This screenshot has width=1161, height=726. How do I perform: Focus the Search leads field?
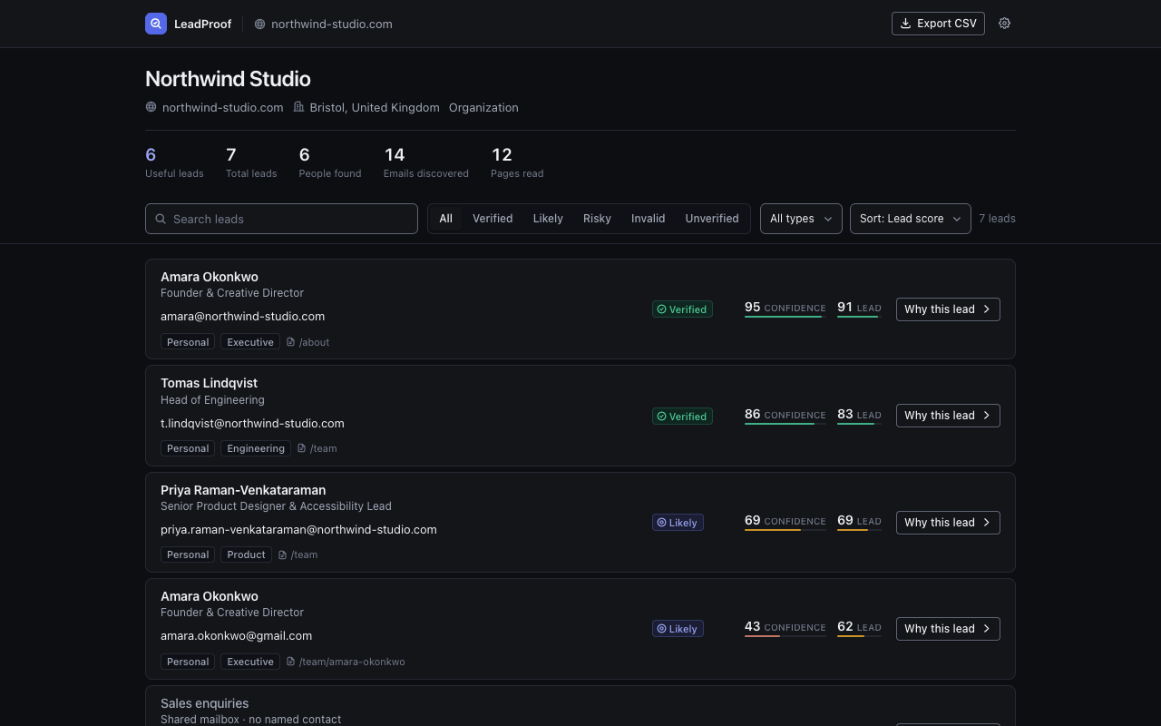pyautogui.click(x=281, y=219)
